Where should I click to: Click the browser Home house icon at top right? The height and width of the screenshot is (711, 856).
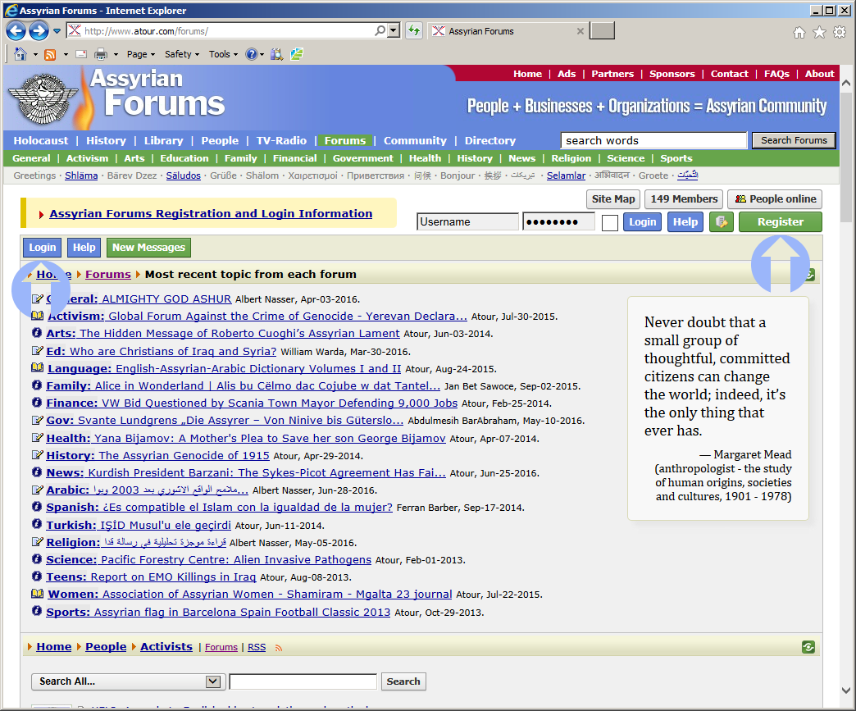799,32
